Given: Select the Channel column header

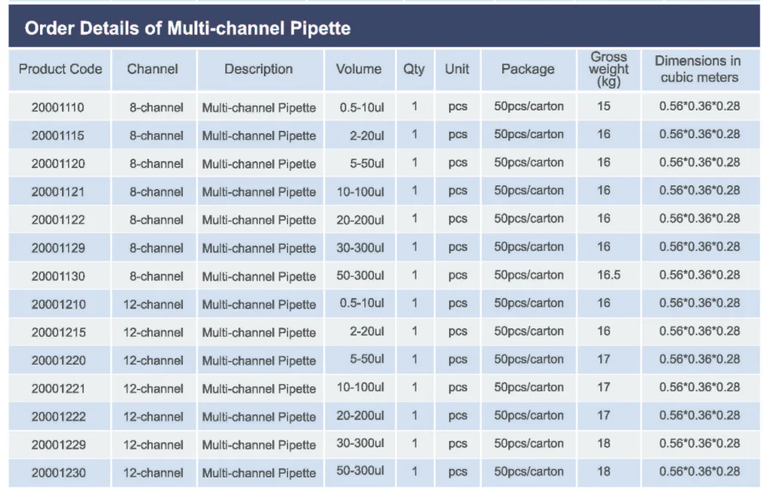Looking at the screenshot, I should coord(153,70).
